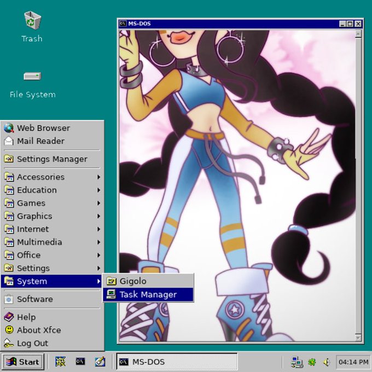Image resolution: width=372 pixels, height=372 pixels.
Task: Minimize the MS-DOS window
Action: [342, 24]
